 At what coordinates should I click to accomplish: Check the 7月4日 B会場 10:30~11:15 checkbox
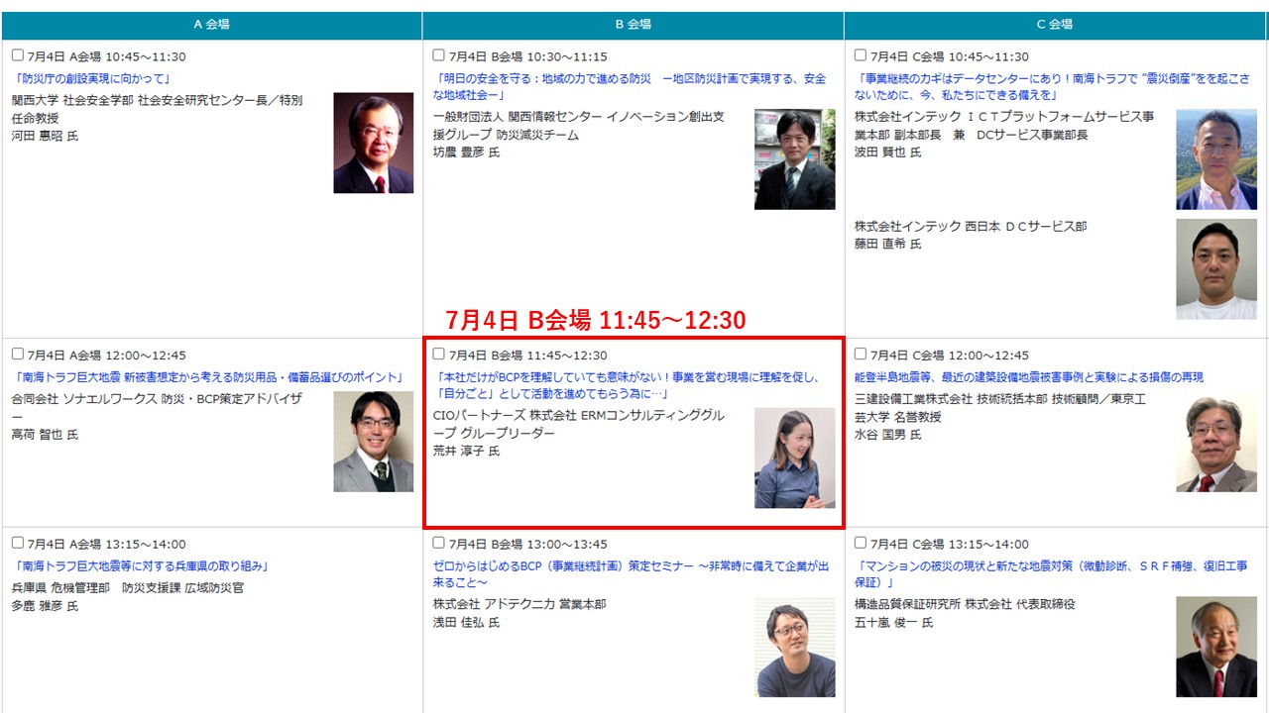pos(439,55)
